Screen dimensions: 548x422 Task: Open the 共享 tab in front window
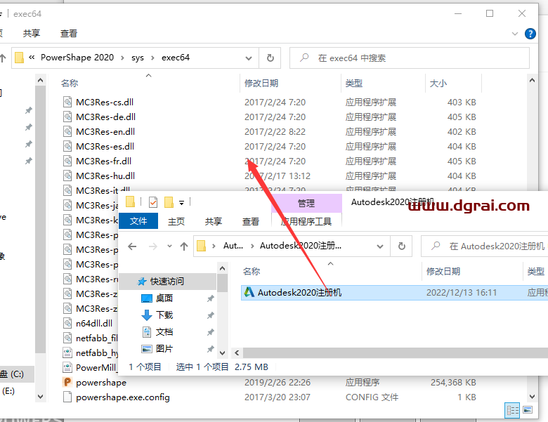214,221
